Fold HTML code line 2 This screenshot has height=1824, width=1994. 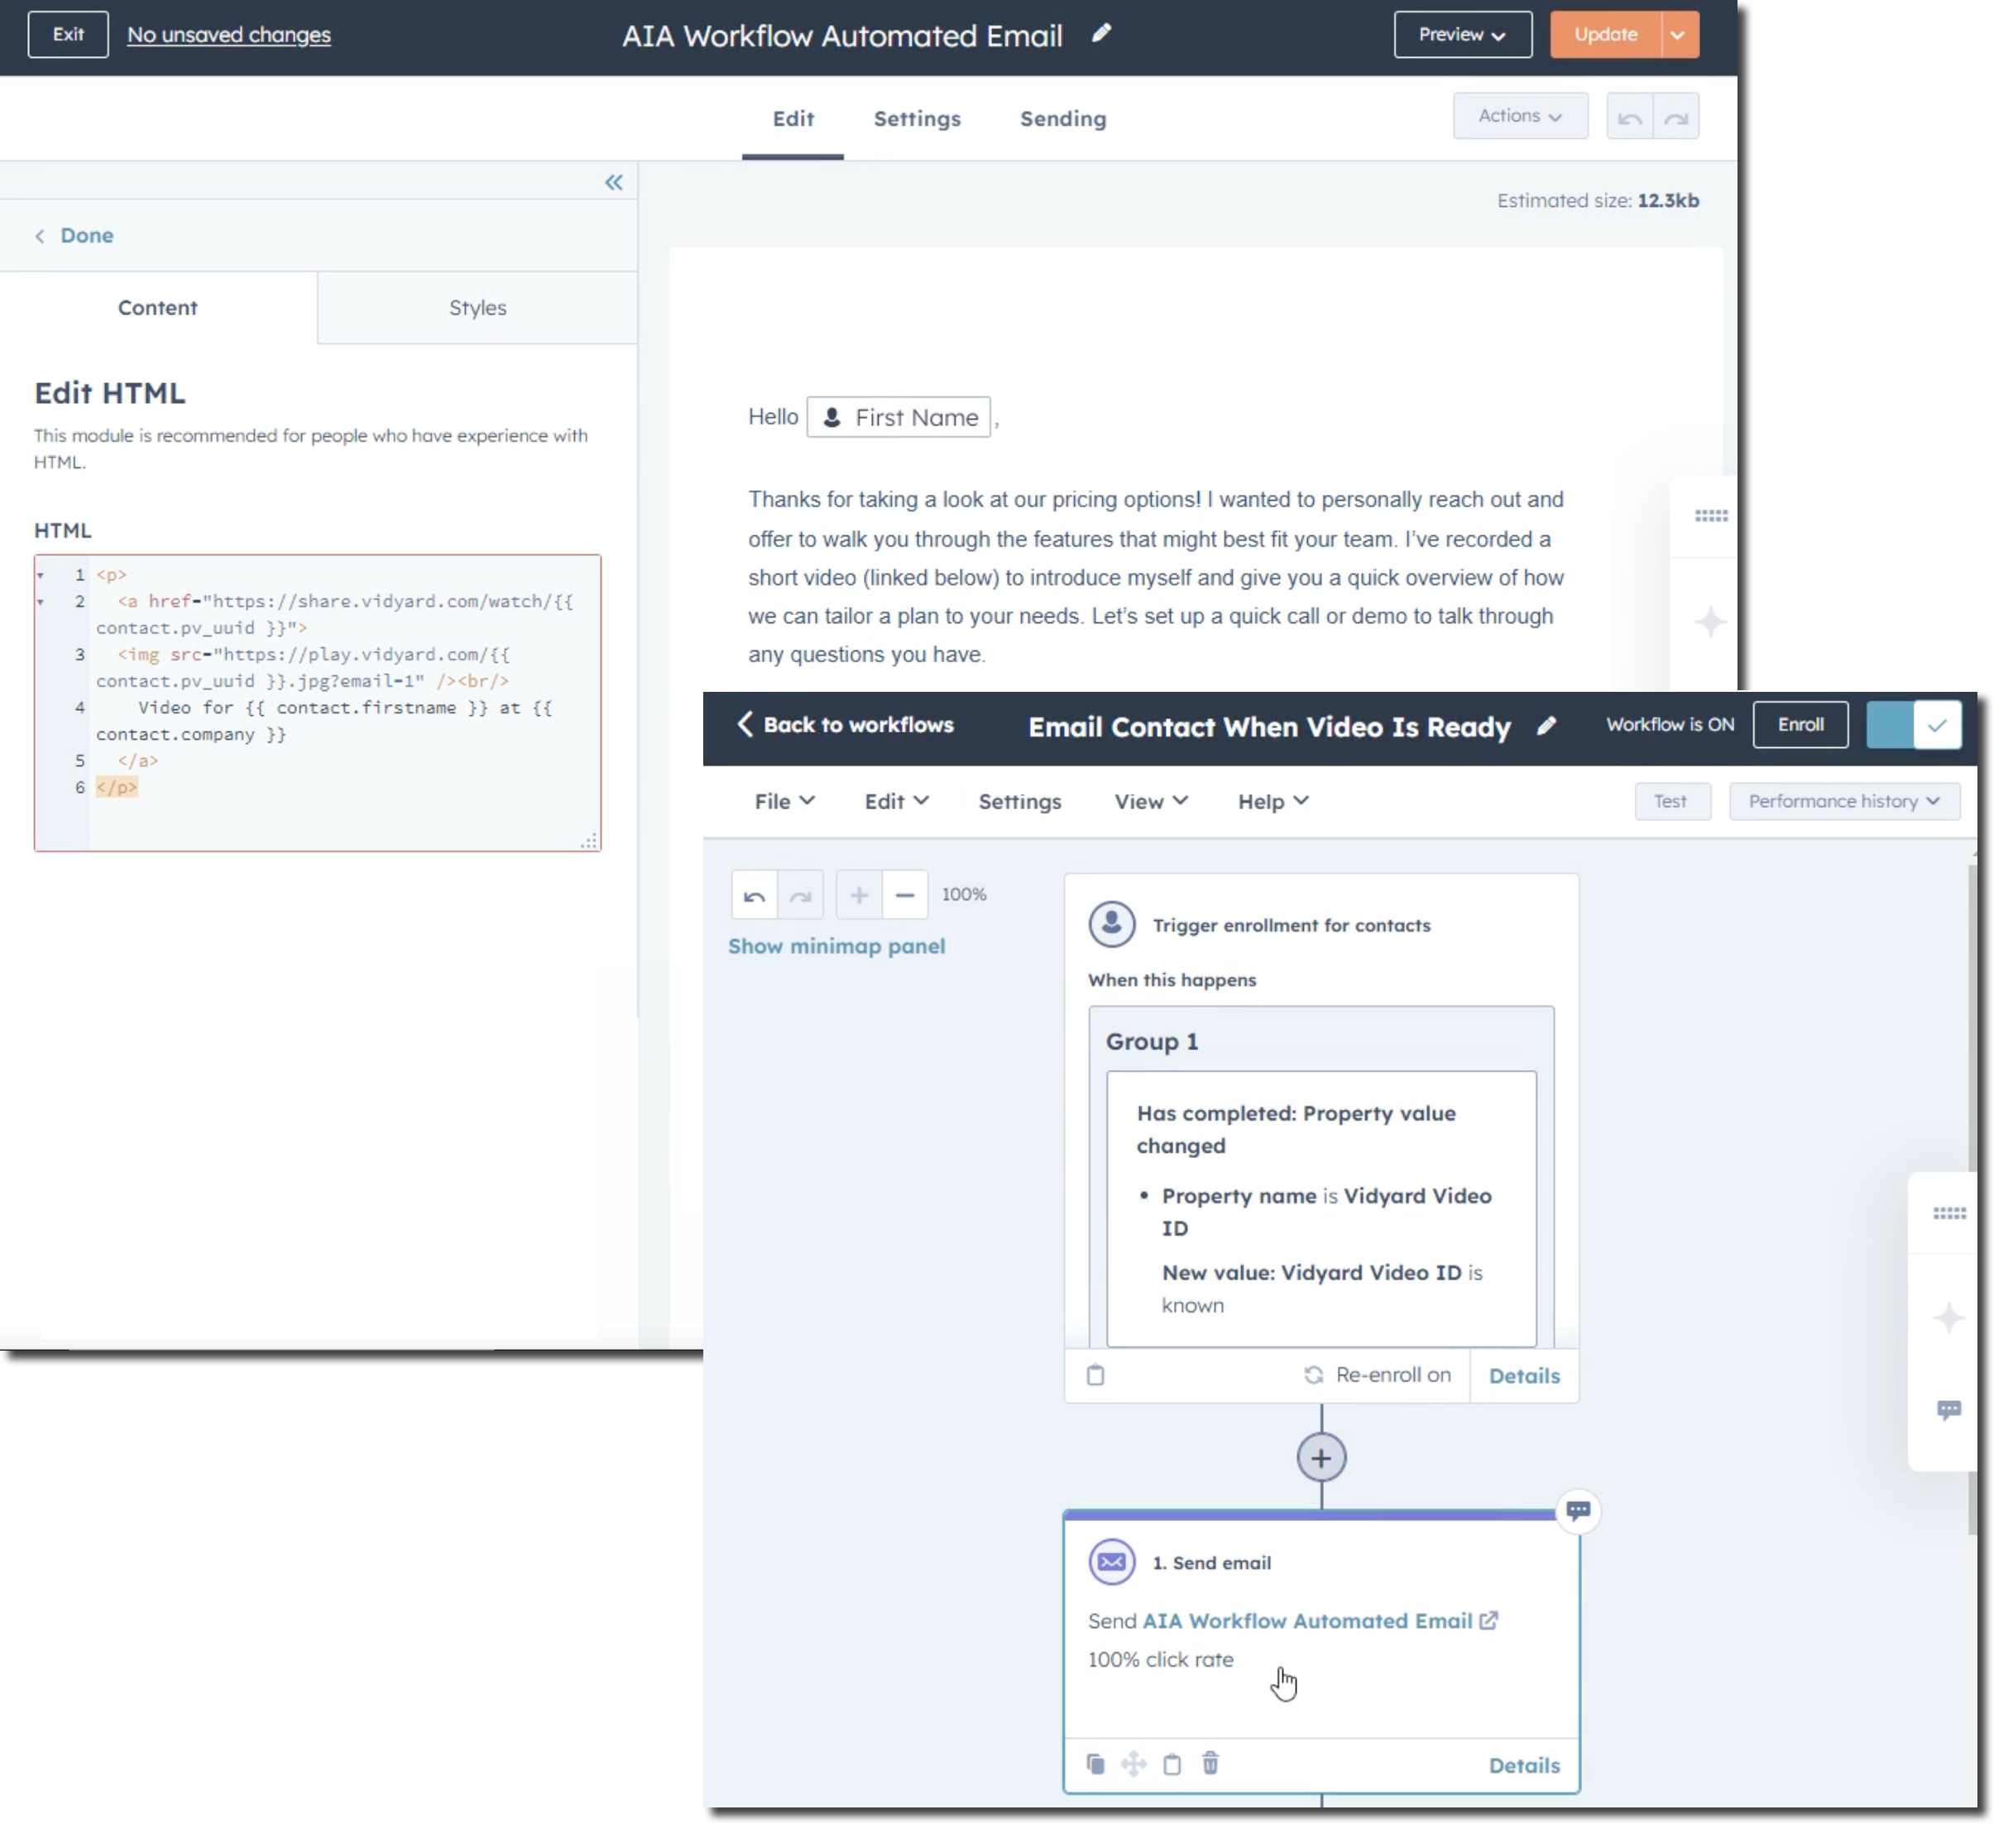[41, 602]
